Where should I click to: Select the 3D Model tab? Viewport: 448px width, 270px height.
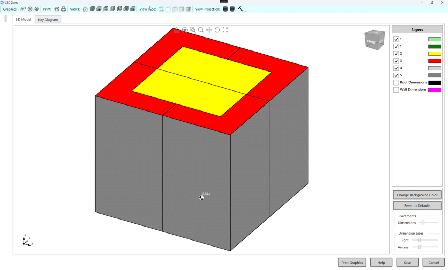tap(23, 19)
